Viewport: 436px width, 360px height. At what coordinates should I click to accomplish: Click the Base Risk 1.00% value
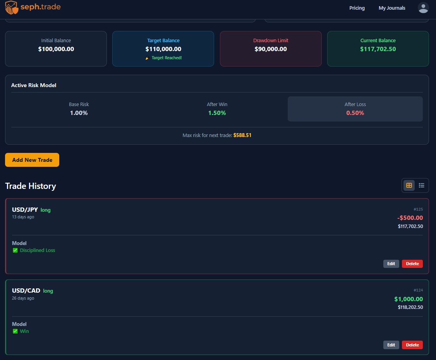[x=79, y=113]
